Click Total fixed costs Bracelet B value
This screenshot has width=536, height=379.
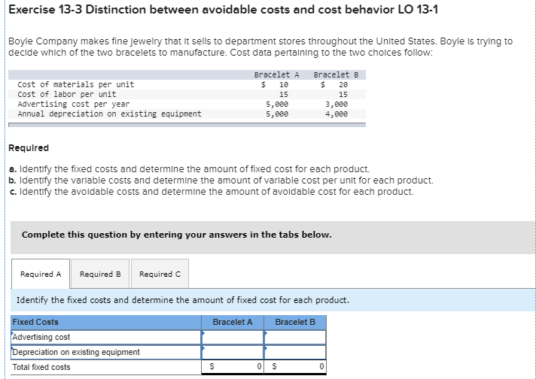(x=295, y=367)
